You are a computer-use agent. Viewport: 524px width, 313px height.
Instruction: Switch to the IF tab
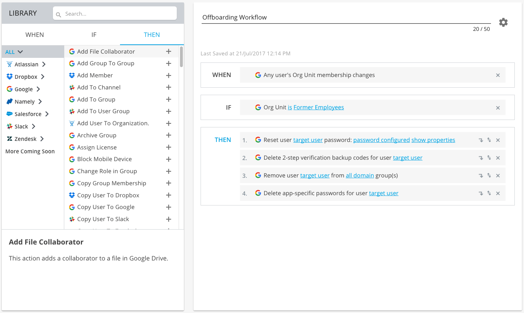click(x=94, y=35)
